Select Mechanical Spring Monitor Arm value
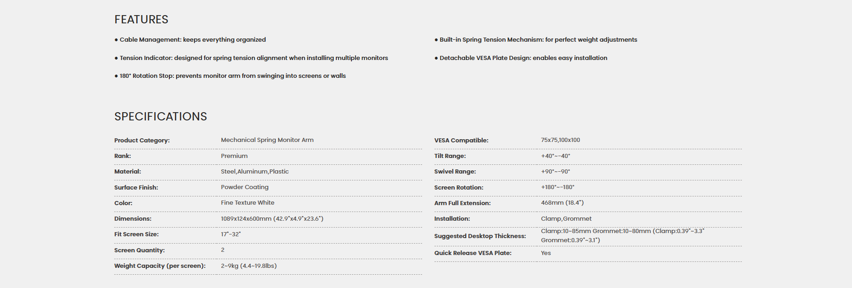This screenshot has width=852, height=288. [x=267, y=140]
